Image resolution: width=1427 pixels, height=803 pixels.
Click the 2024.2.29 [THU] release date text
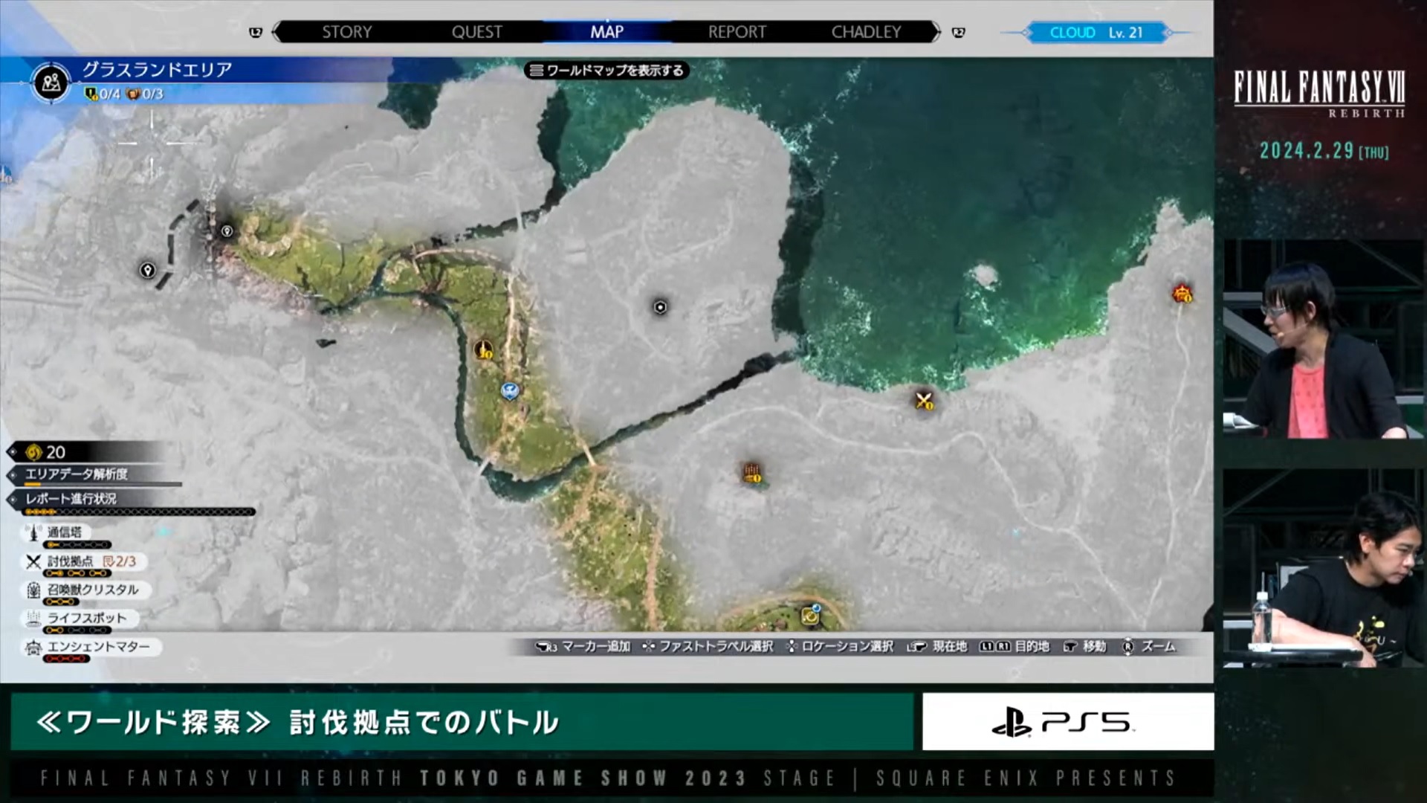tap(1324, 150)
